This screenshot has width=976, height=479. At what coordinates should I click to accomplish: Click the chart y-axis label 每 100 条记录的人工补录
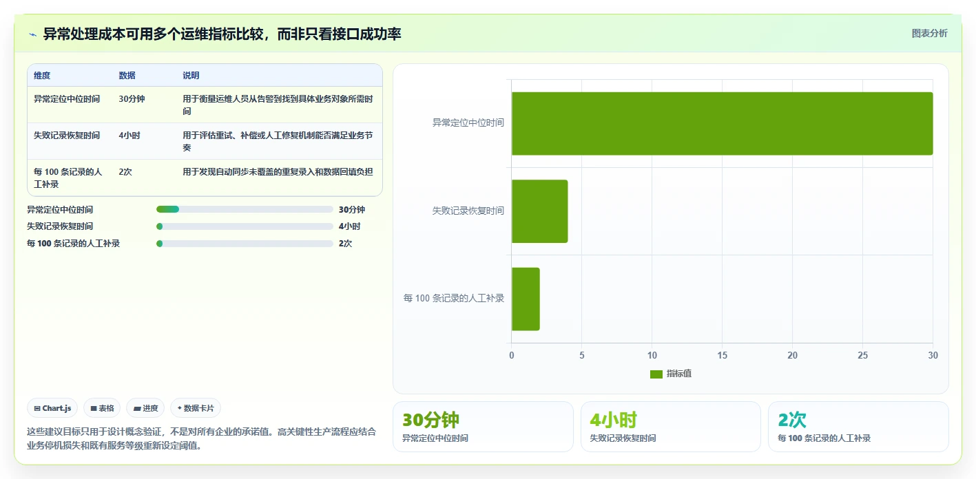pos(454,299)
